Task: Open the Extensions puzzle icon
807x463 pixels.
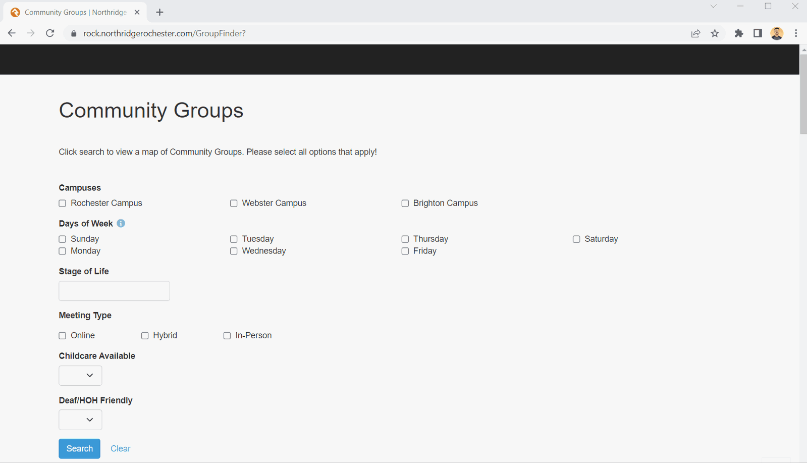Action: click(739, 33)
